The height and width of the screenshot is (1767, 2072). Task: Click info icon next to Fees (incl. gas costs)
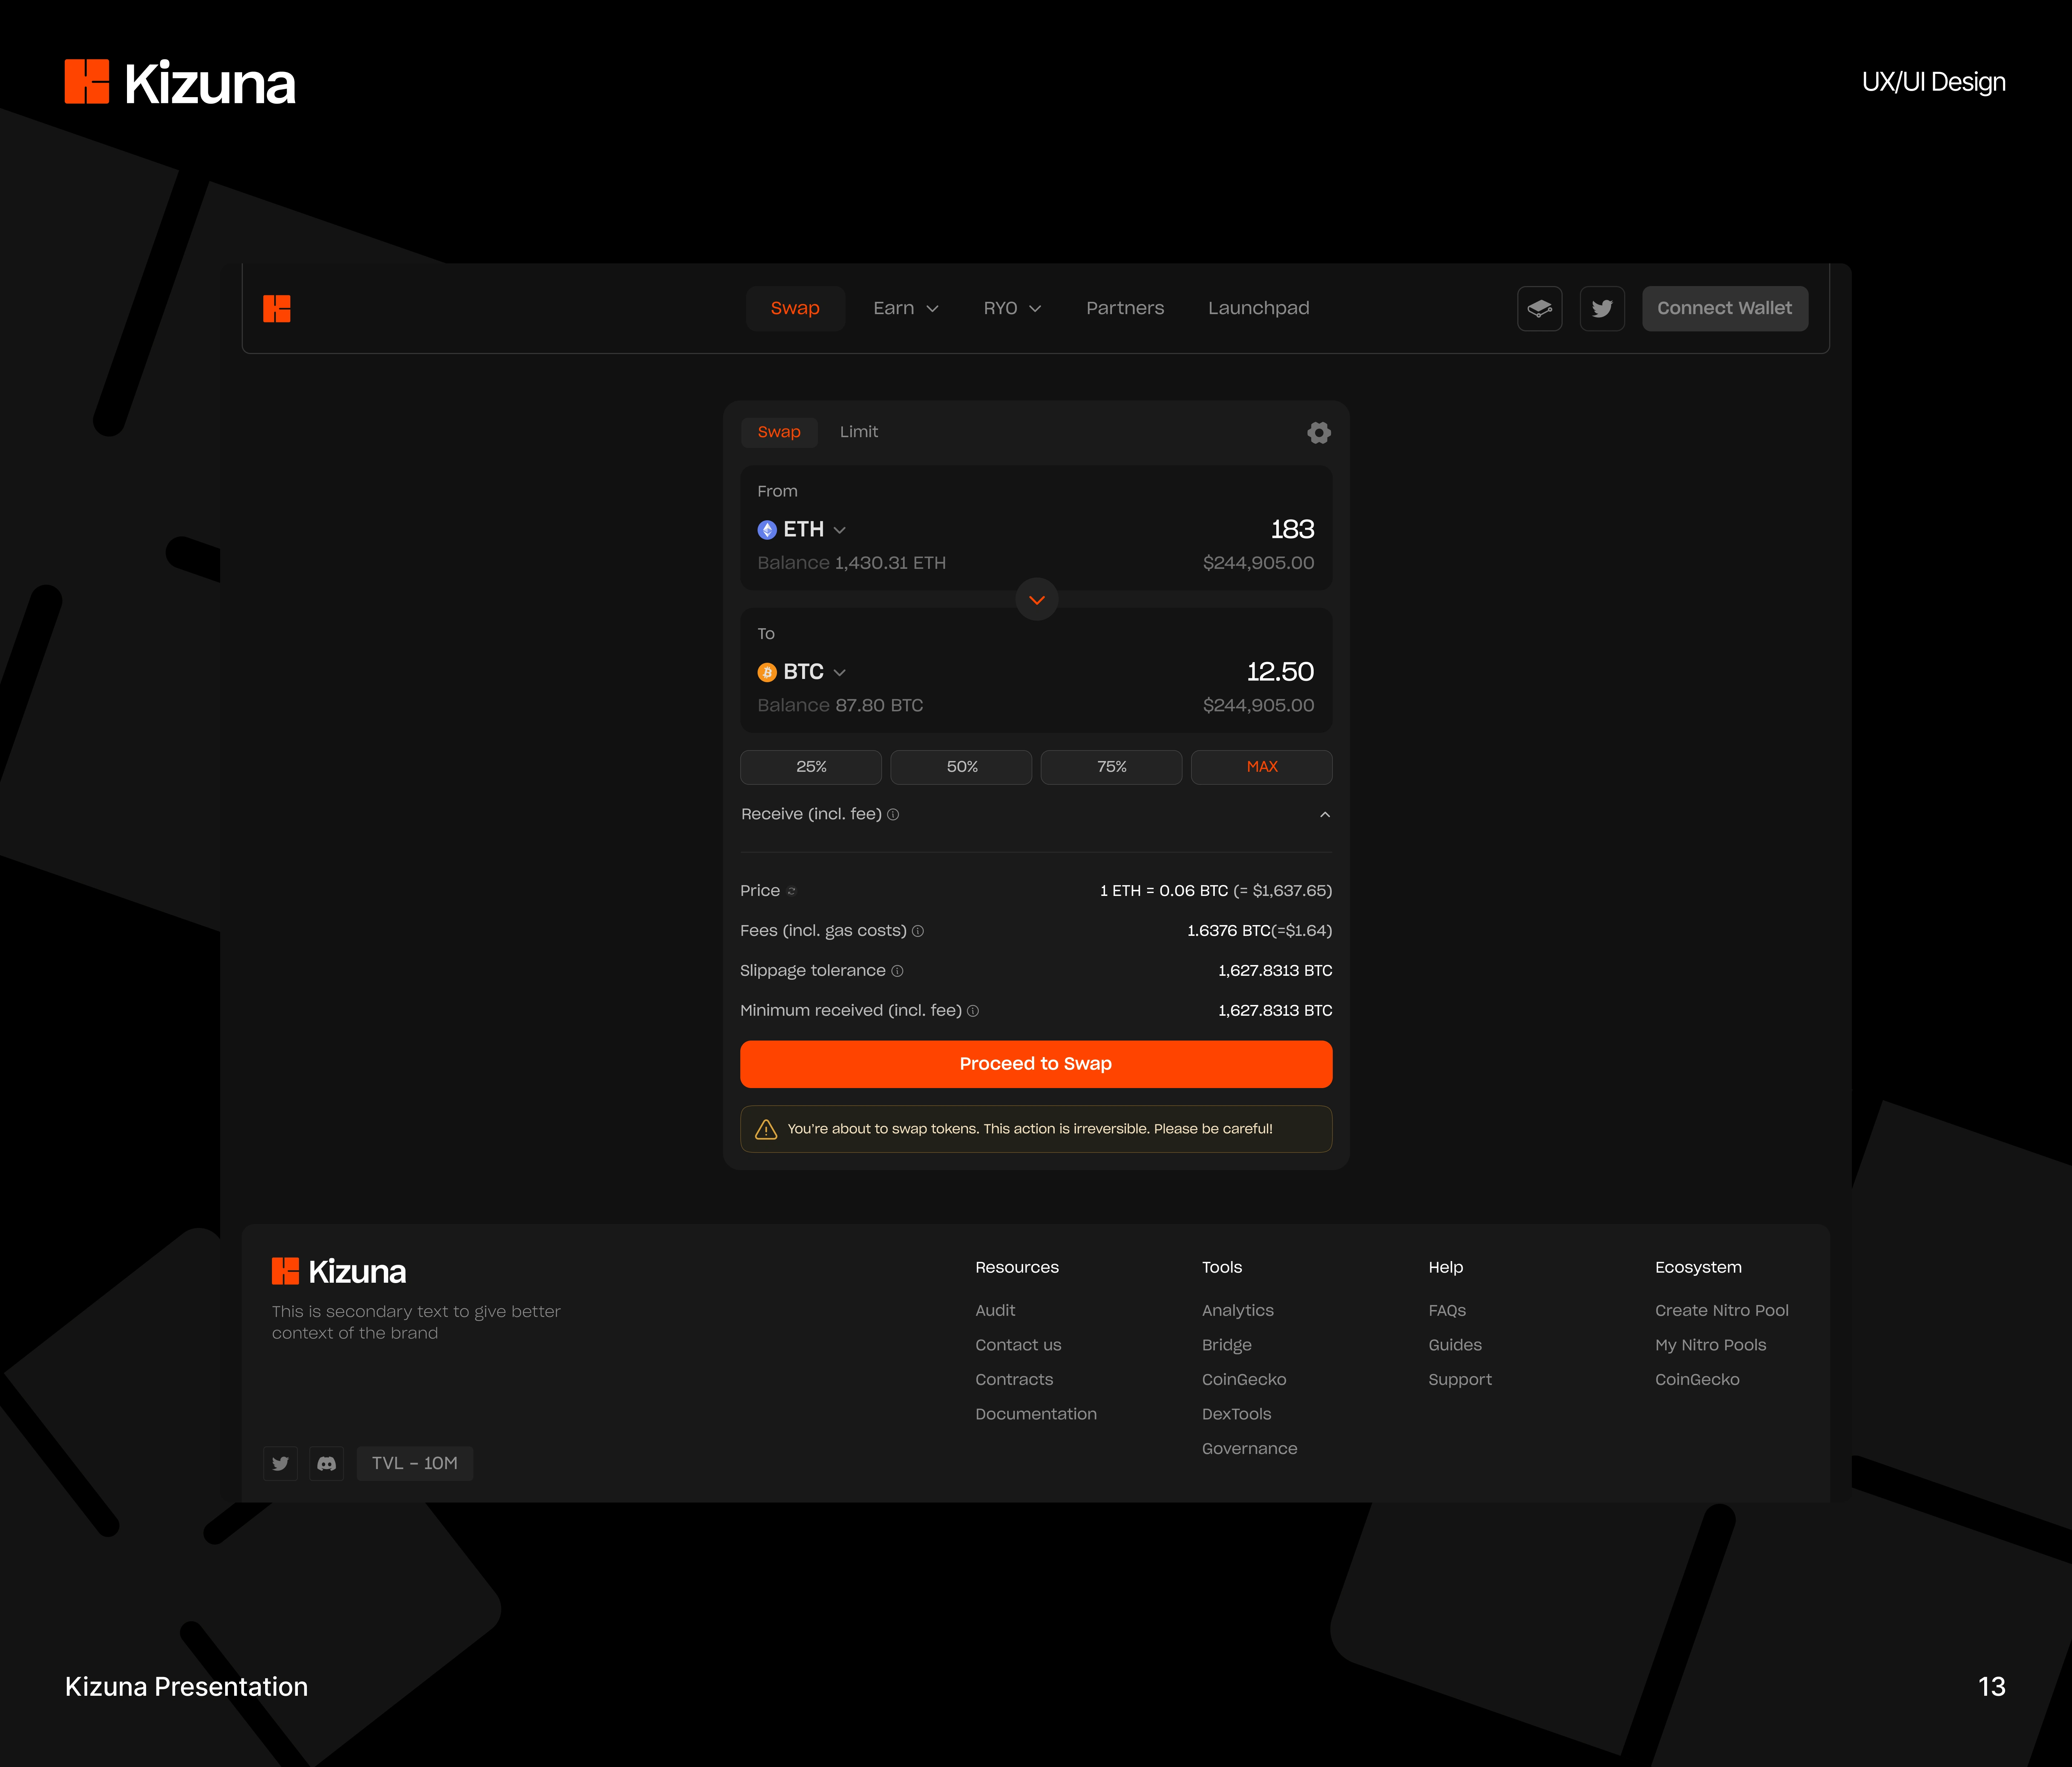918,931
